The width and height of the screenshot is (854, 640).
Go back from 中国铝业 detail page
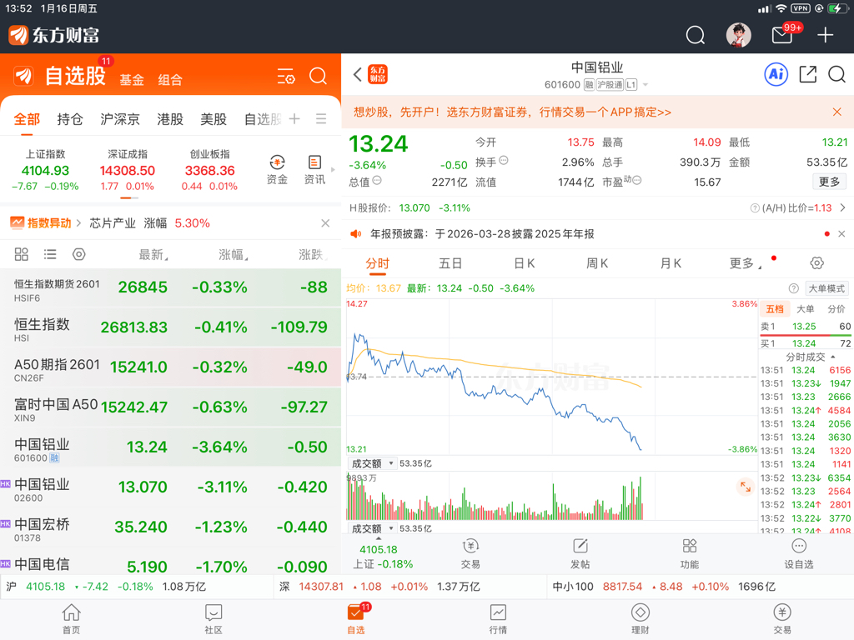tap(357, 74)
